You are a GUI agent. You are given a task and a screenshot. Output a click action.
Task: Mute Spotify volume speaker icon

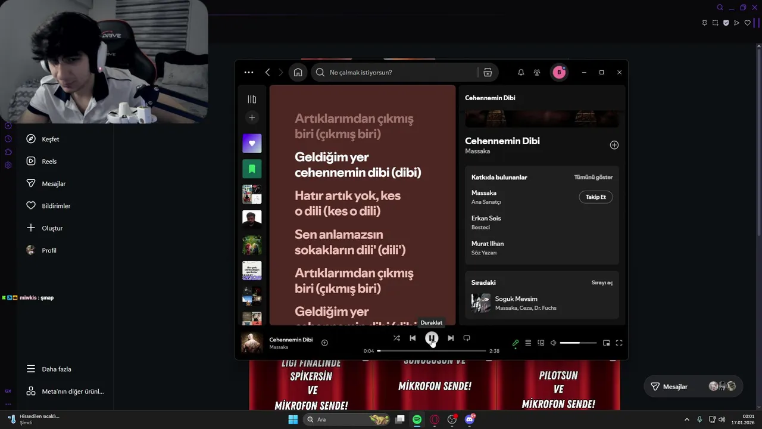pos(553,343)
